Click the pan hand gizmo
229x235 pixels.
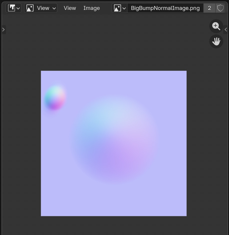coord(216,41)
